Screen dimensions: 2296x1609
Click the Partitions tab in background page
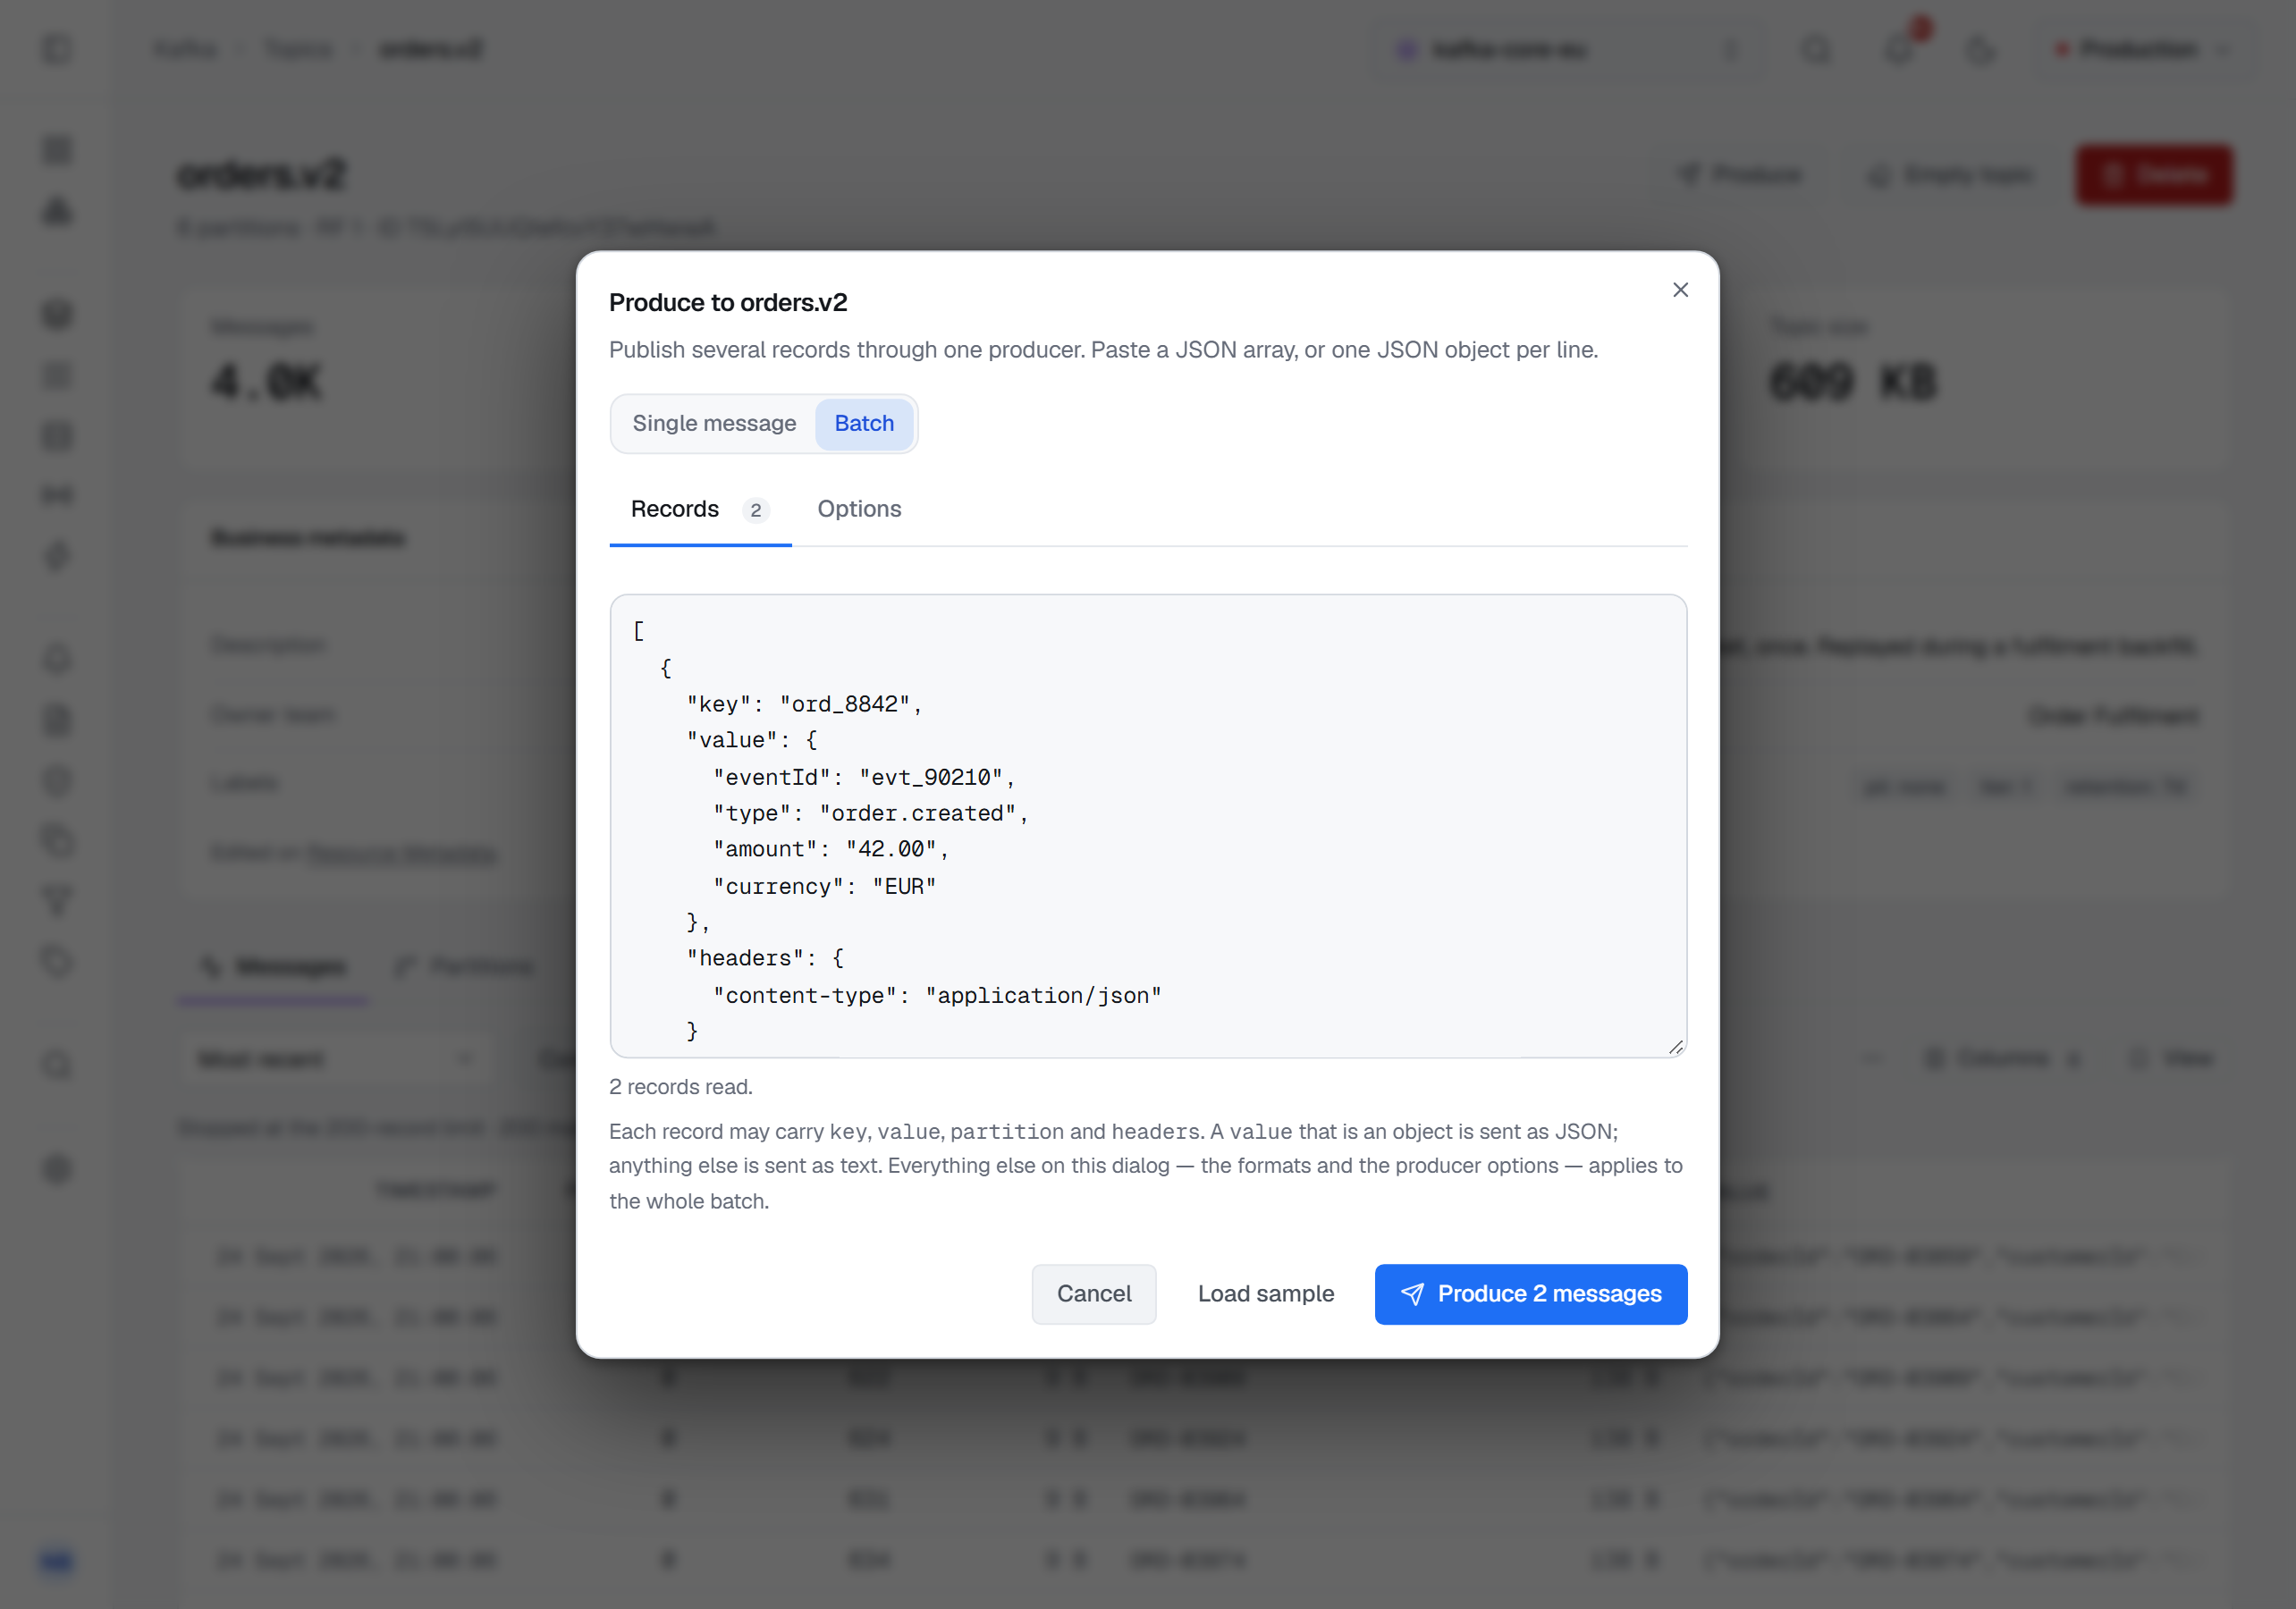click(465, 967)
